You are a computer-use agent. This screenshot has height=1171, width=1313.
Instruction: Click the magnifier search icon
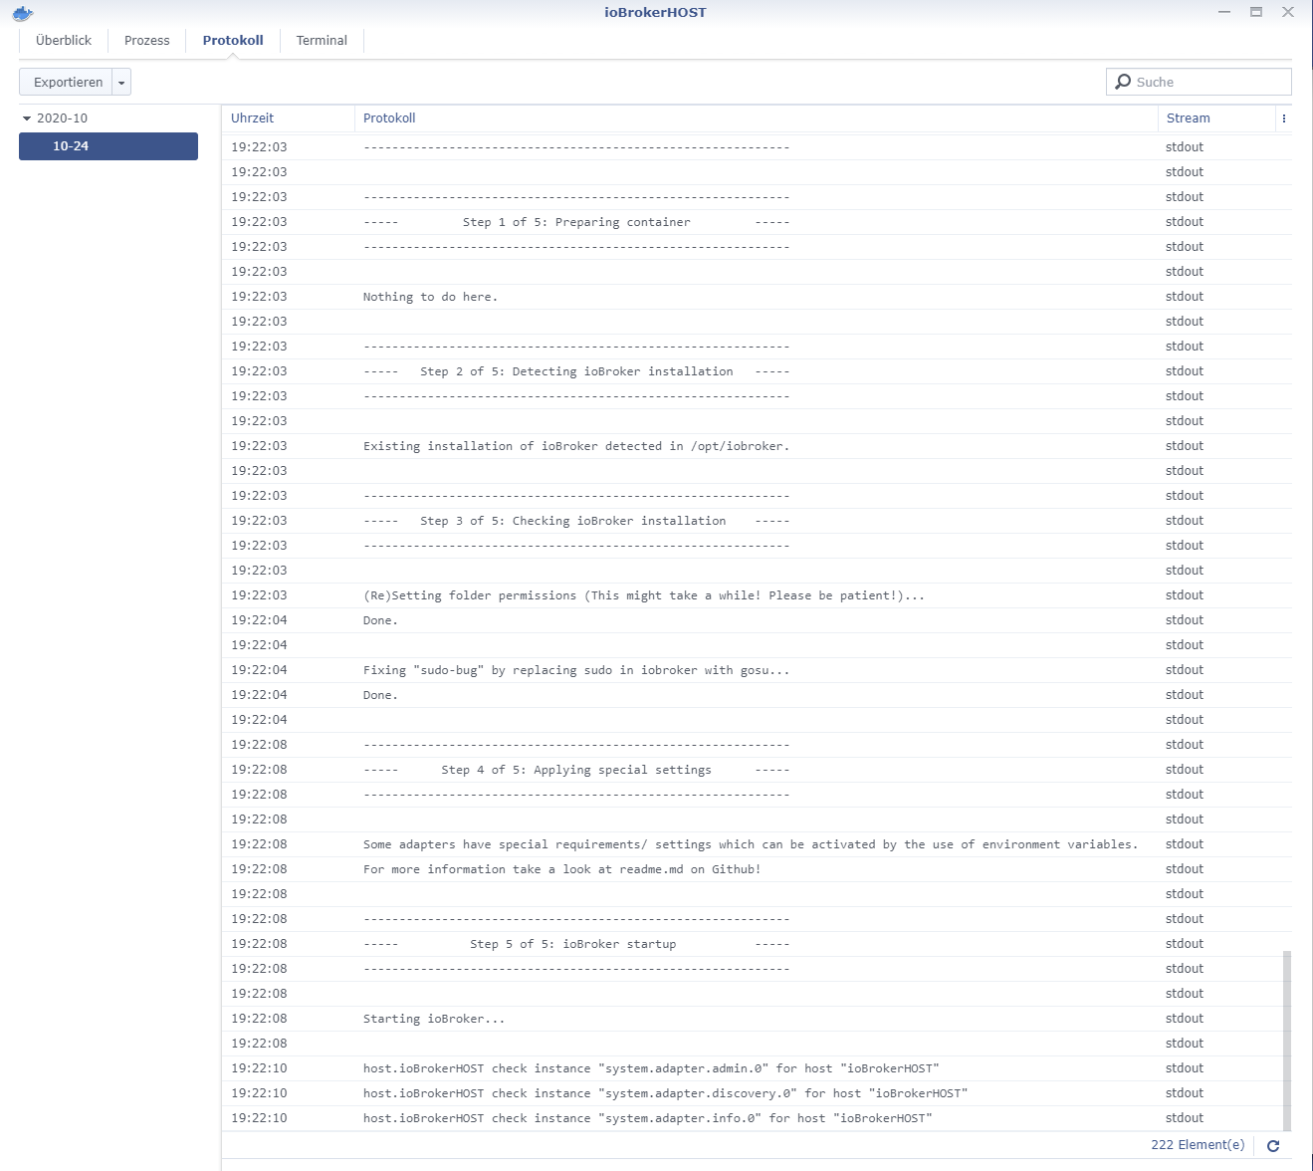1123,82
